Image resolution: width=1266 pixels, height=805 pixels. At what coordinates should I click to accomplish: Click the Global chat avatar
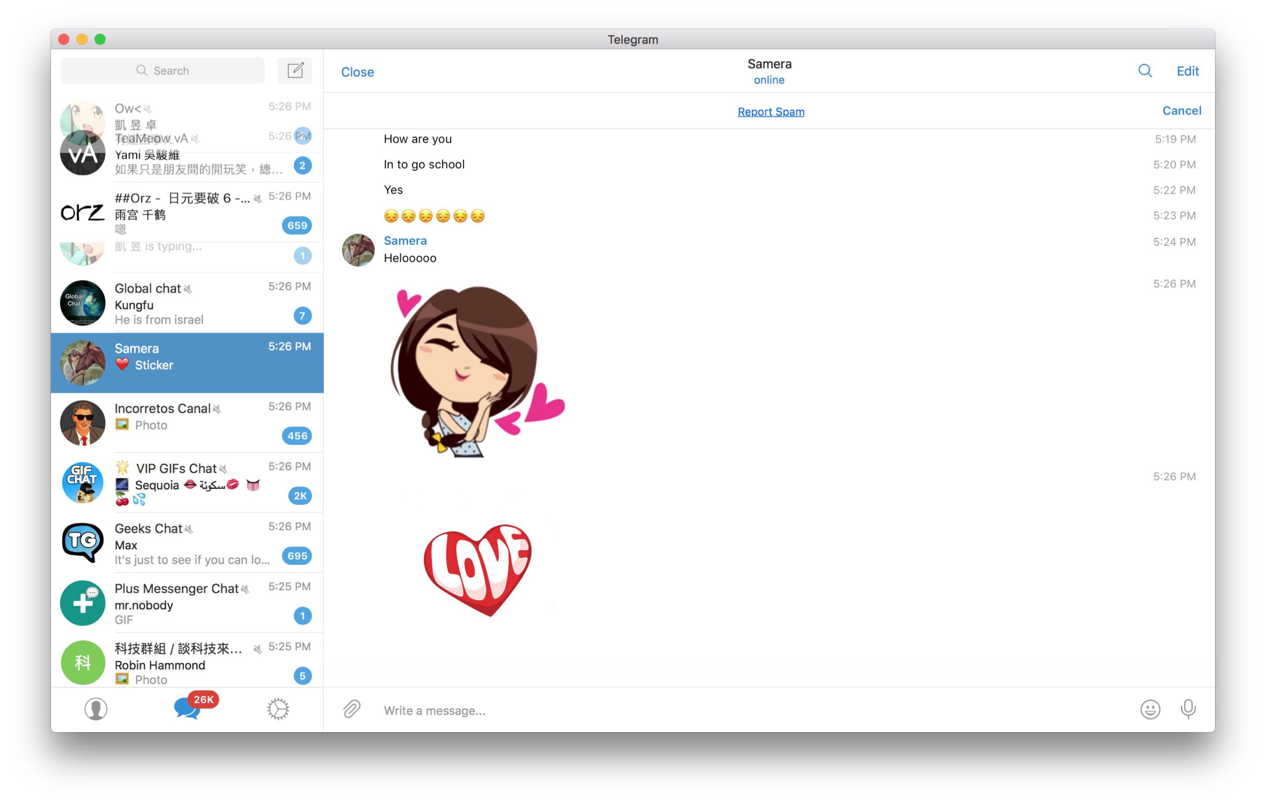point(83,303)
